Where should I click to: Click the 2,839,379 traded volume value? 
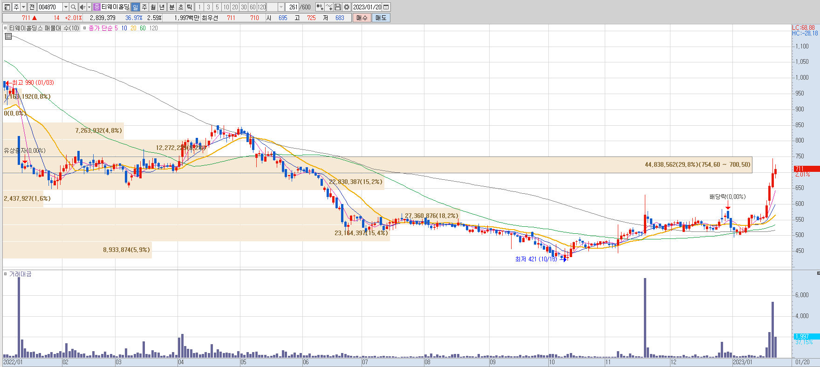[102, 18]
